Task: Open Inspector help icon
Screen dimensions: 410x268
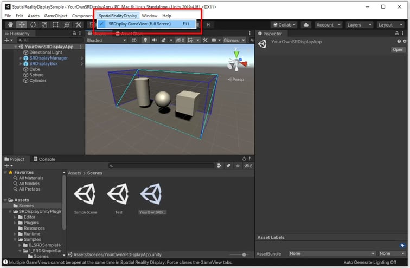Action: (399, 41)
